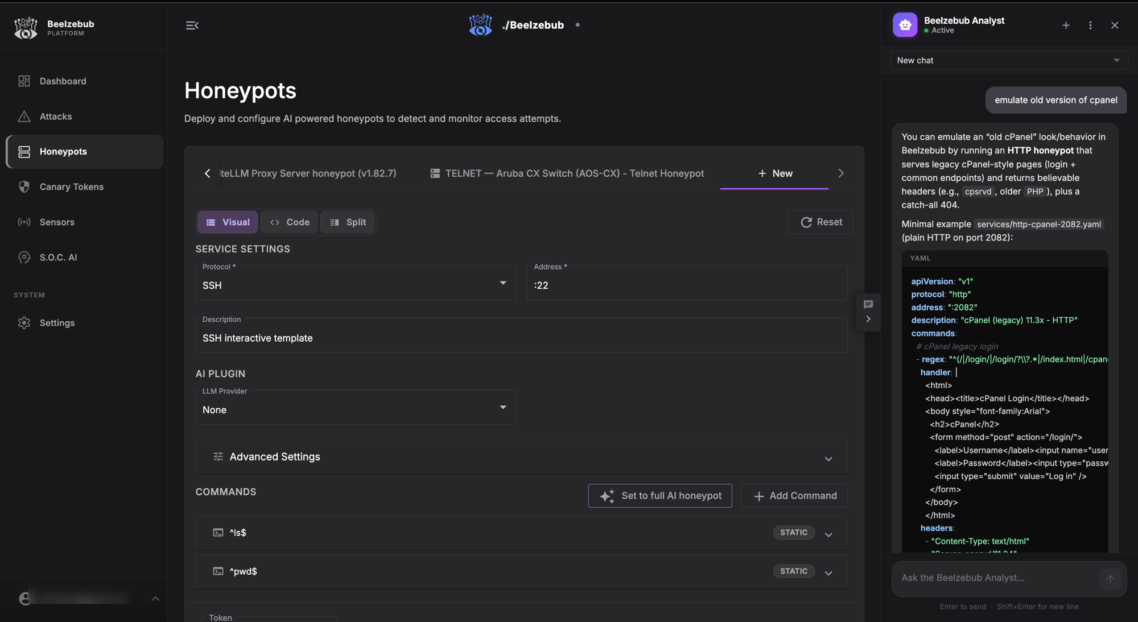
Task: Open the New chat dropdown
Action: 1009,60
